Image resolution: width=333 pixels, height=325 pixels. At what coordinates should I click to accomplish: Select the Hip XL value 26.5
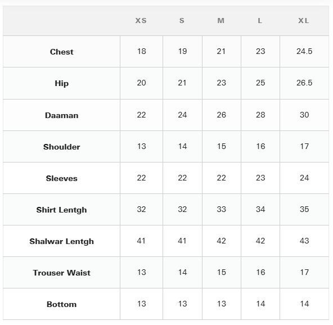point(304,83)
